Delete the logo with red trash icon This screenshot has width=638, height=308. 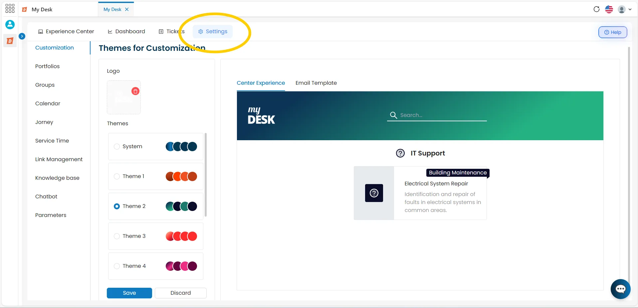[x=135, y=91]
